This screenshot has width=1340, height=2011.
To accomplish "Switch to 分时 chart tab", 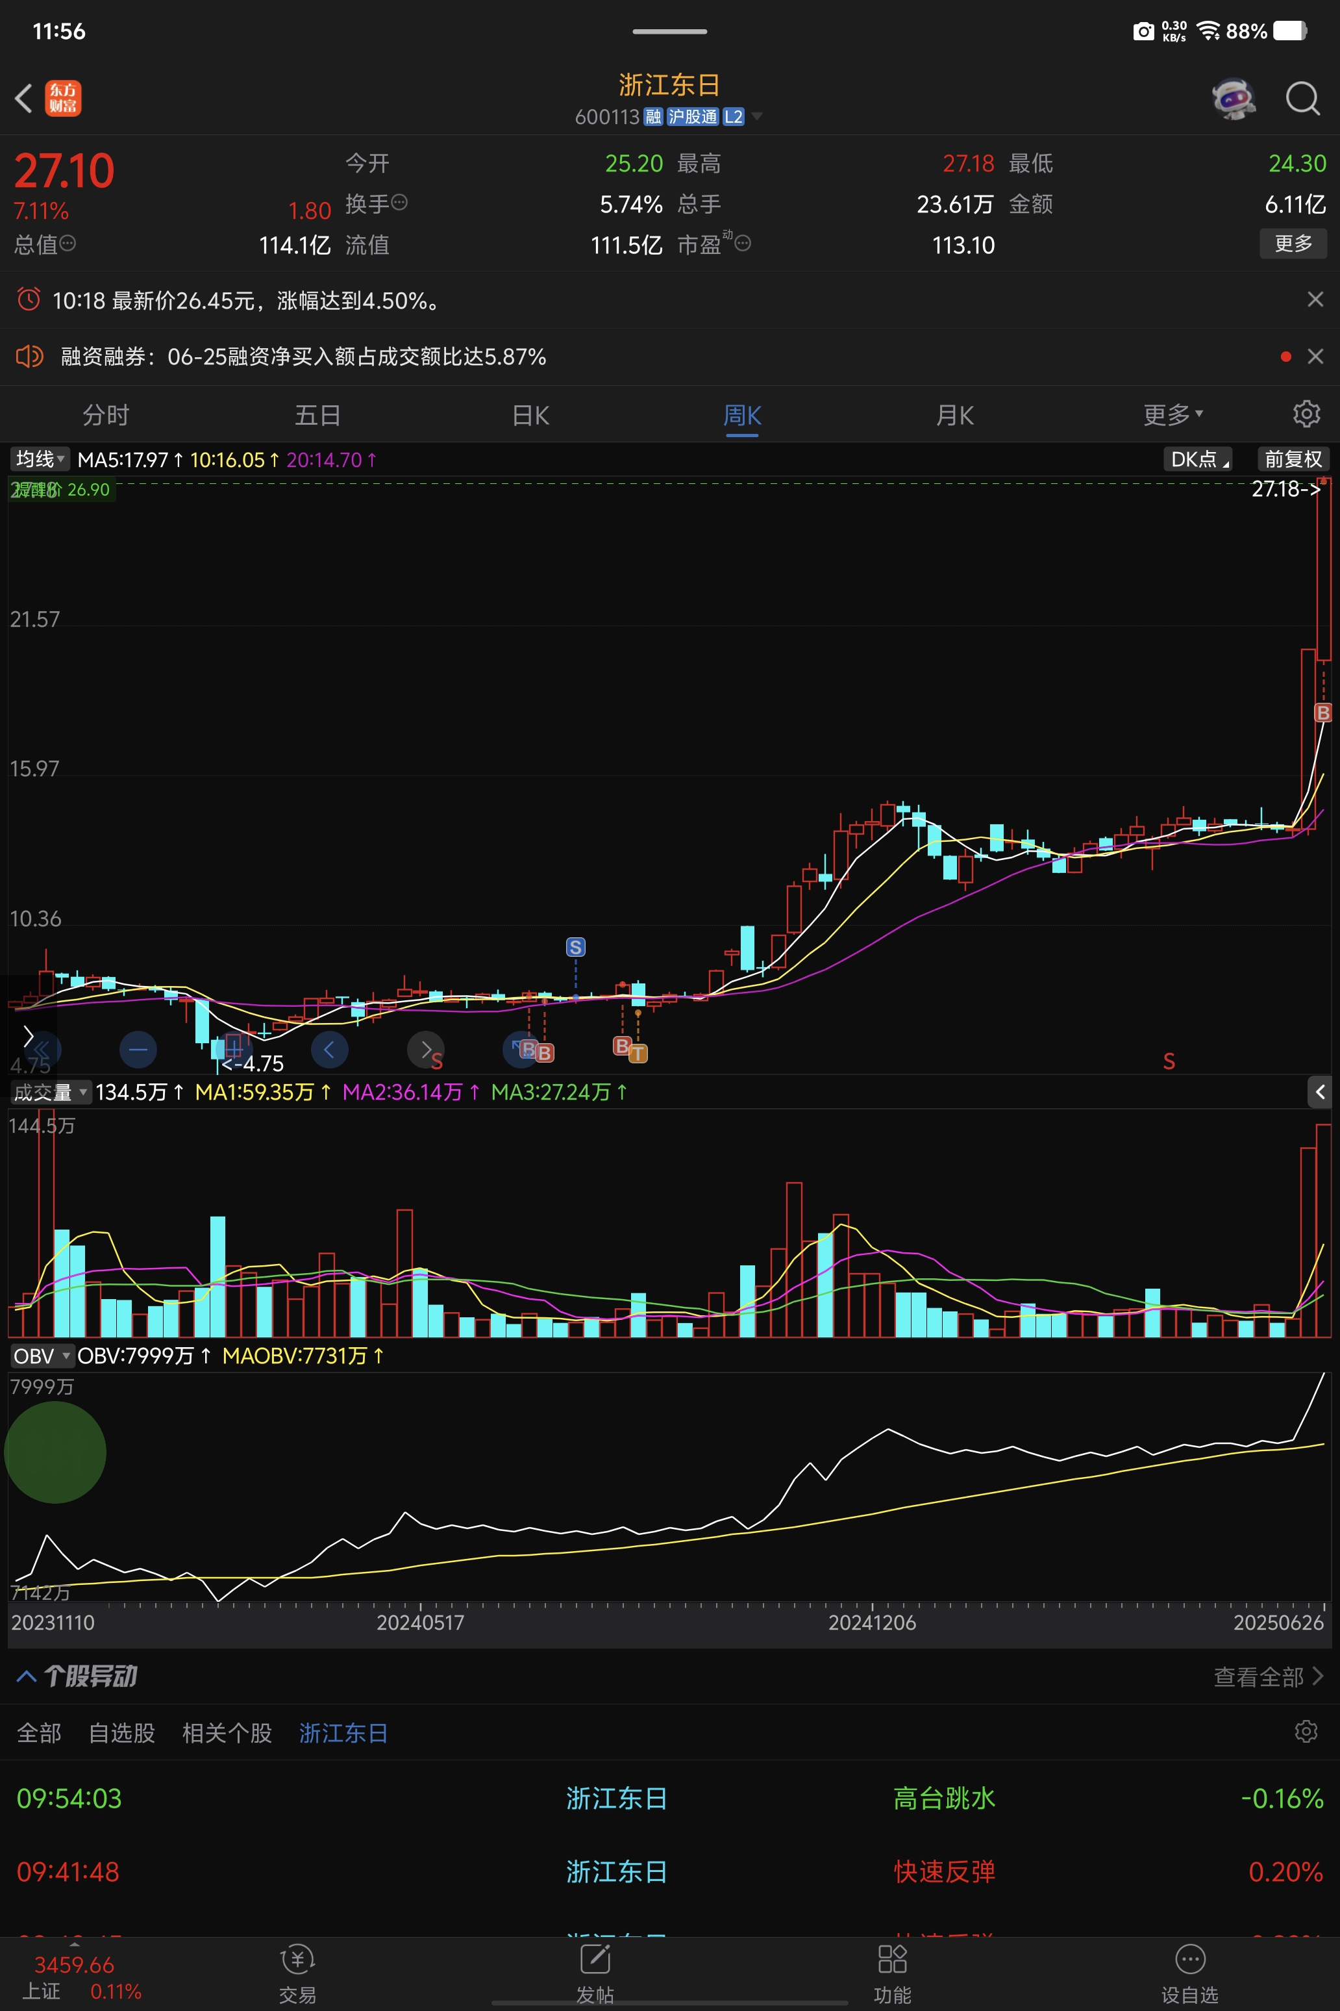I will tap(106, 414).
